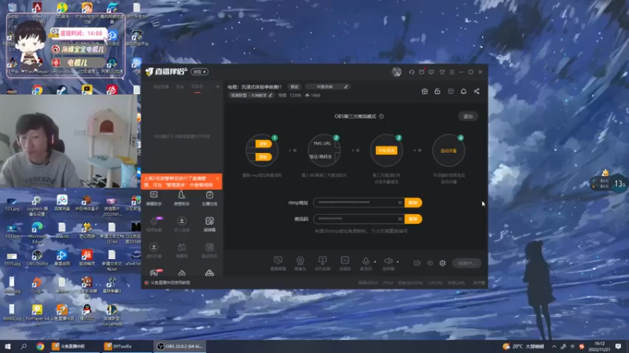The width and height of the screenshot is (629, 353).
Task: Click the yellow start streaming button in step 3
Action: pos(386,151)
